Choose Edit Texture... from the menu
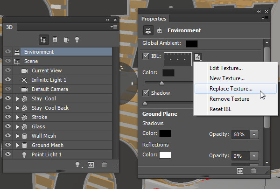The height and width of the screenshot is (189, 280). coord(236,68)
